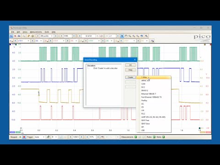Select the arrow selection pointer tool
Screen dimensions: 220x165
pyautogui.click(x=122, y=36)
